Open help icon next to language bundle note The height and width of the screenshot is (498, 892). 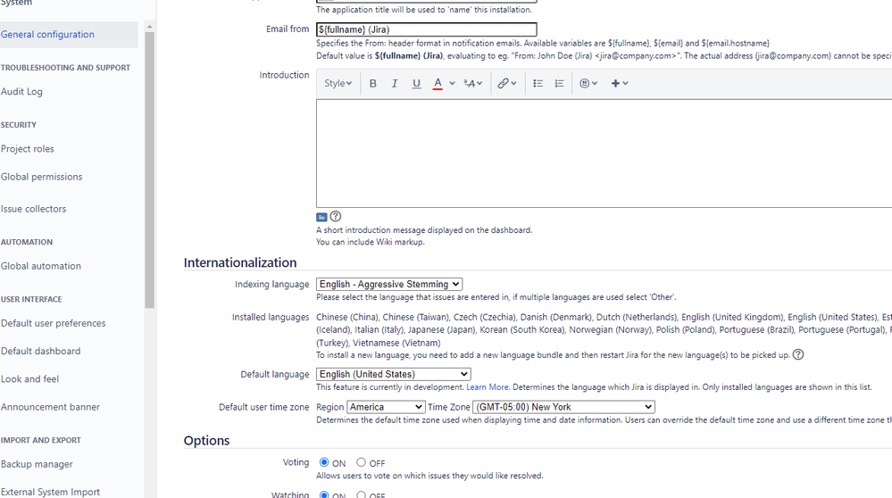click(x=798, y=354)
